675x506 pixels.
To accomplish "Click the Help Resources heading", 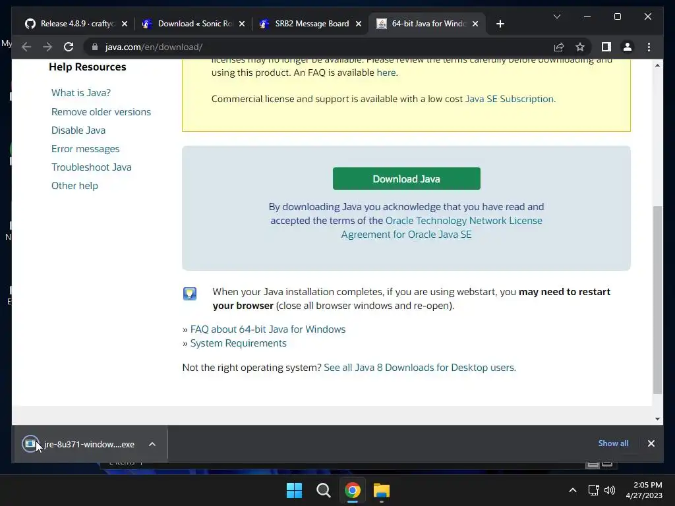I will pyautogui.click(x=88, y=67).
